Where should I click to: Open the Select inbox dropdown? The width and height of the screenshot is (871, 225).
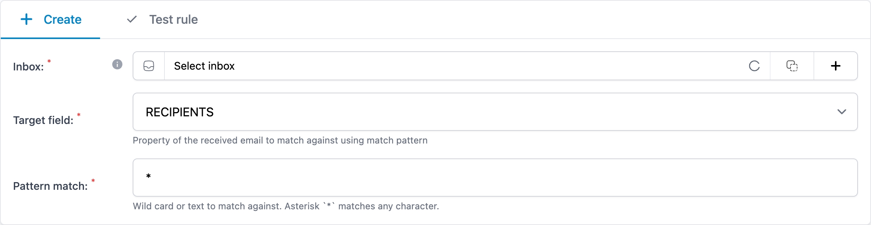(452, 66)
